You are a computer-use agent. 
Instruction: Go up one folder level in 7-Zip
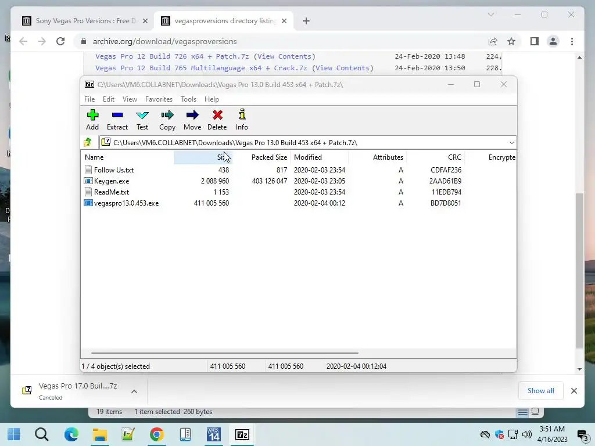[88, 142]
